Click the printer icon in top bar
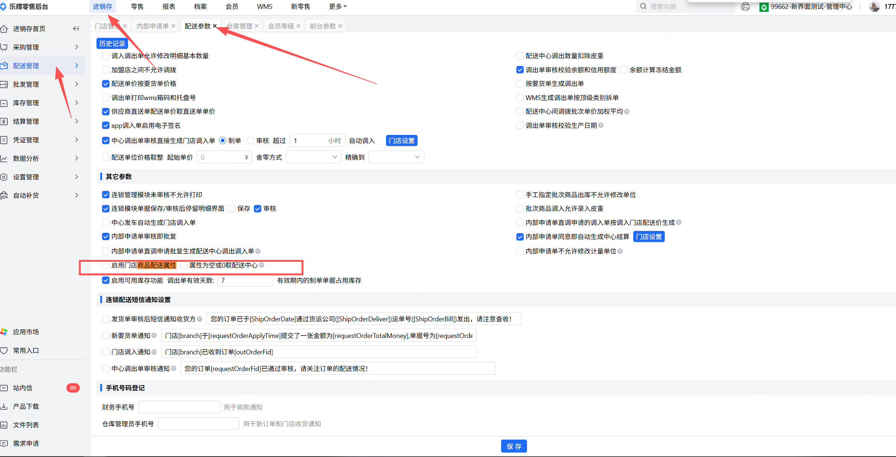Viewport: 896px width, 457px height. [745, 7]
